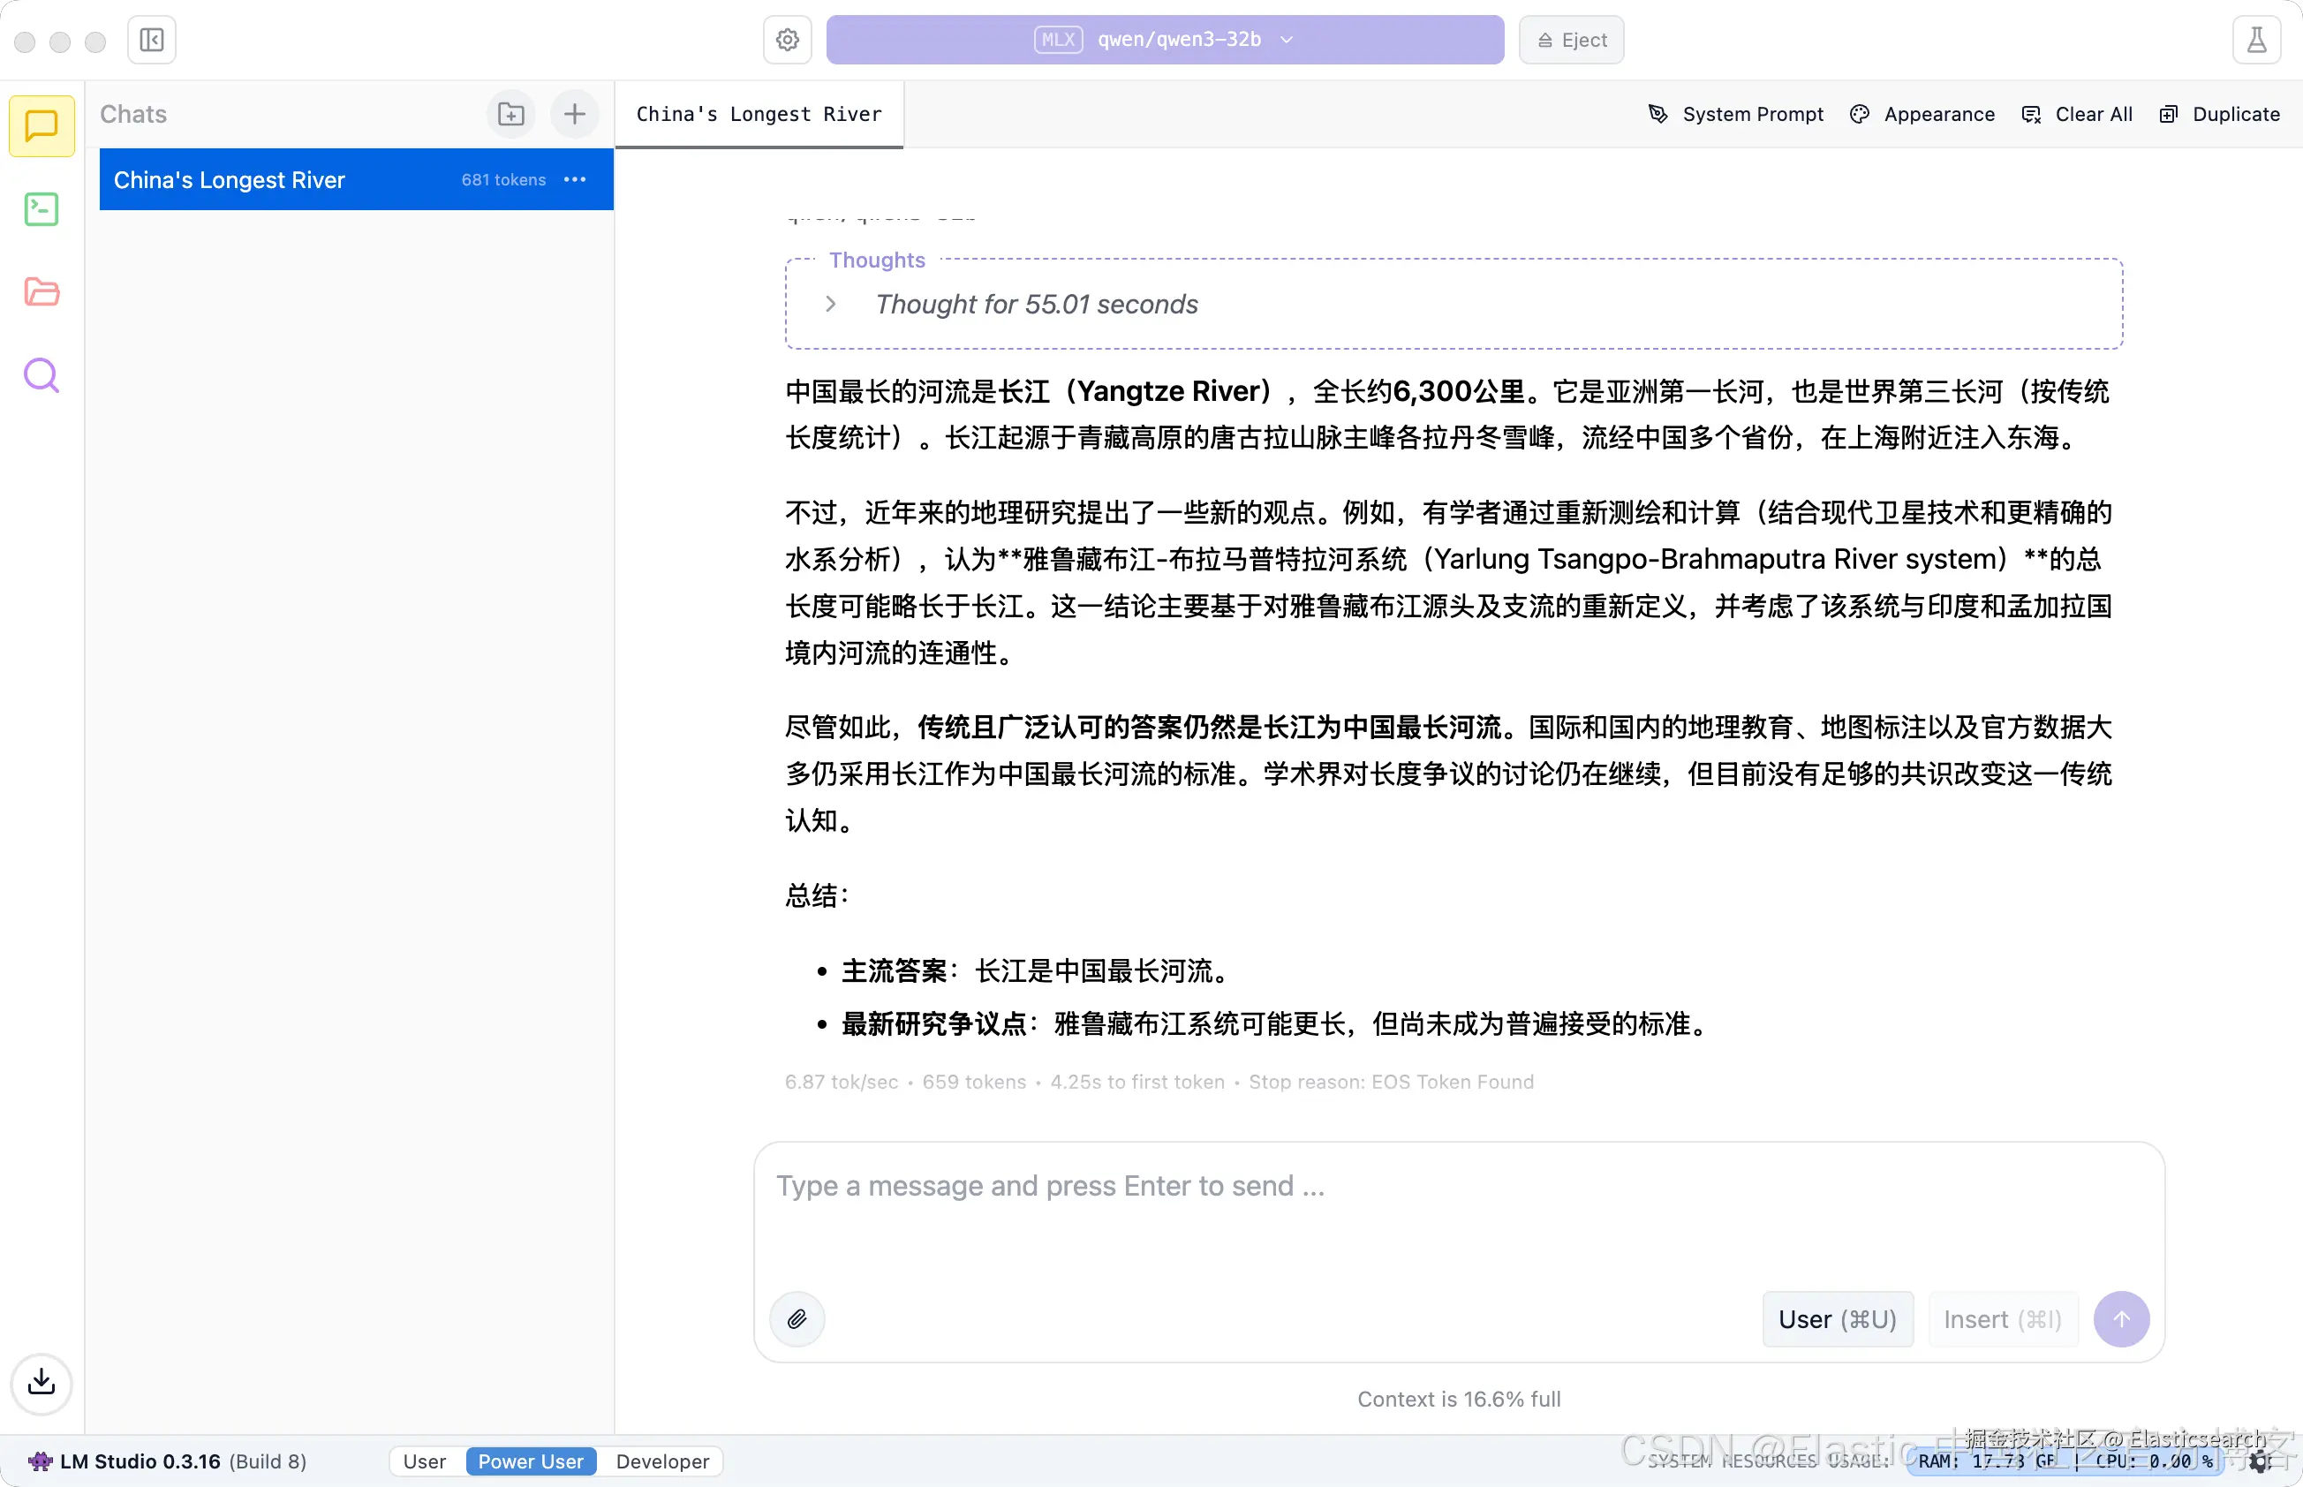Open the Chats sidebar icon

42,125
